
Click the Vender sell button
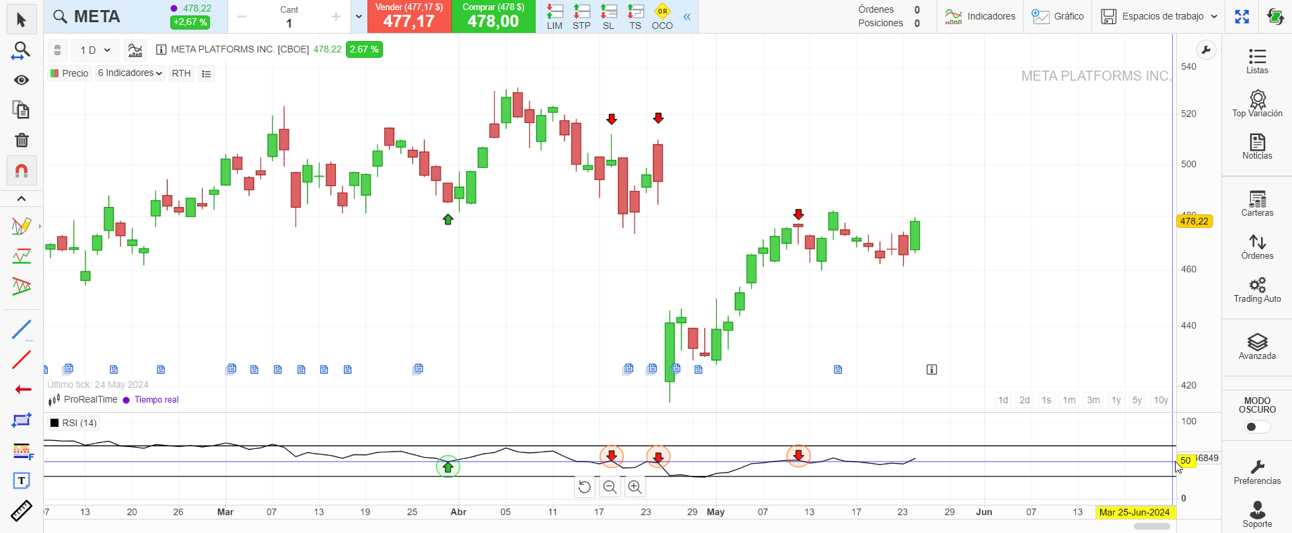[409, 16]
